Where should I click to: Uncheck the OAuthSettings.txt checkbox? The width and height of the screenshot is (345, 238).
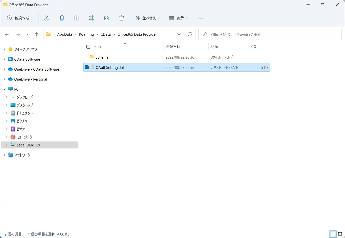coord(87,67)
